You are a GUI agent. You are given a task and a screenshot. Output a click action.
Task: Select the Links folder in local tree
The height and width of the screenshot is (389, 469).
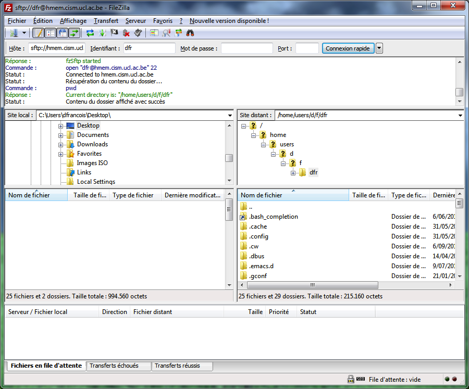(x=84, y=172)
